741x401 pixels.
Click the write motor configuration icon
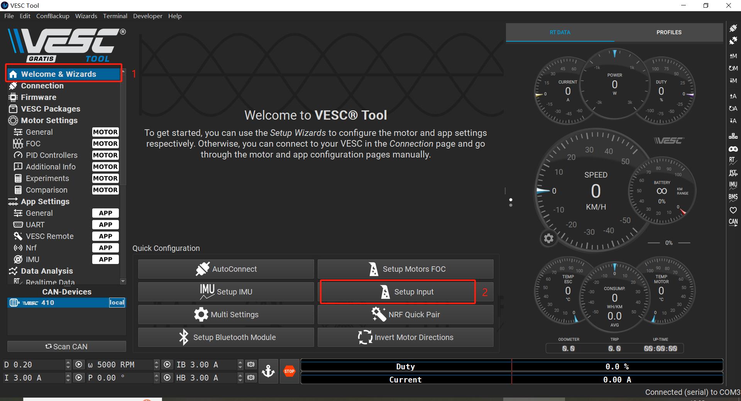(x=733, y=81)
